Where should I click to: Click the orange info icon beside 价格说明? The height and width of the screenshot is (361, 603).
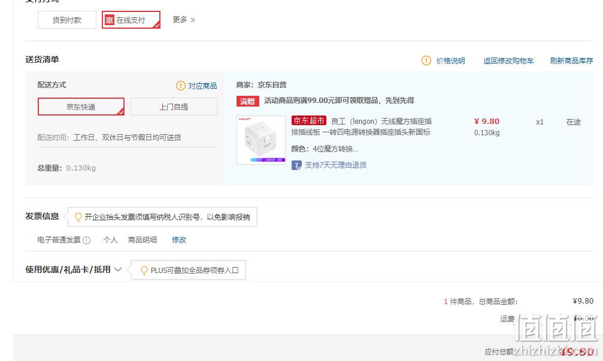(426, 60)
